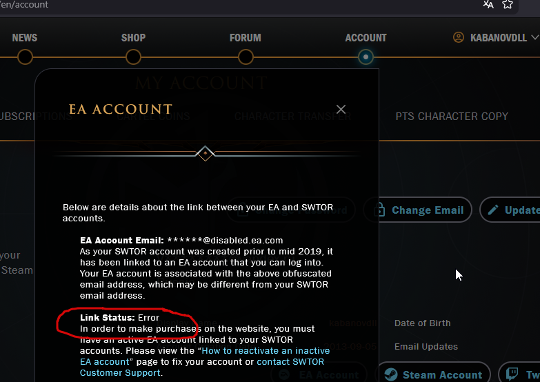
Task: Select the active ACCOUNT node indicator circle
Action: (x=366, y=57)
